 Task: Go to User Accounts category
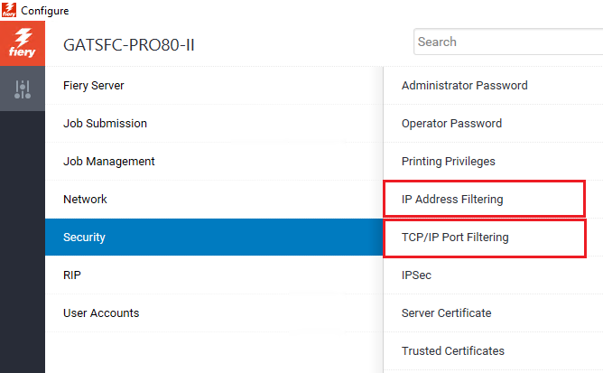[x=101, y=313]
